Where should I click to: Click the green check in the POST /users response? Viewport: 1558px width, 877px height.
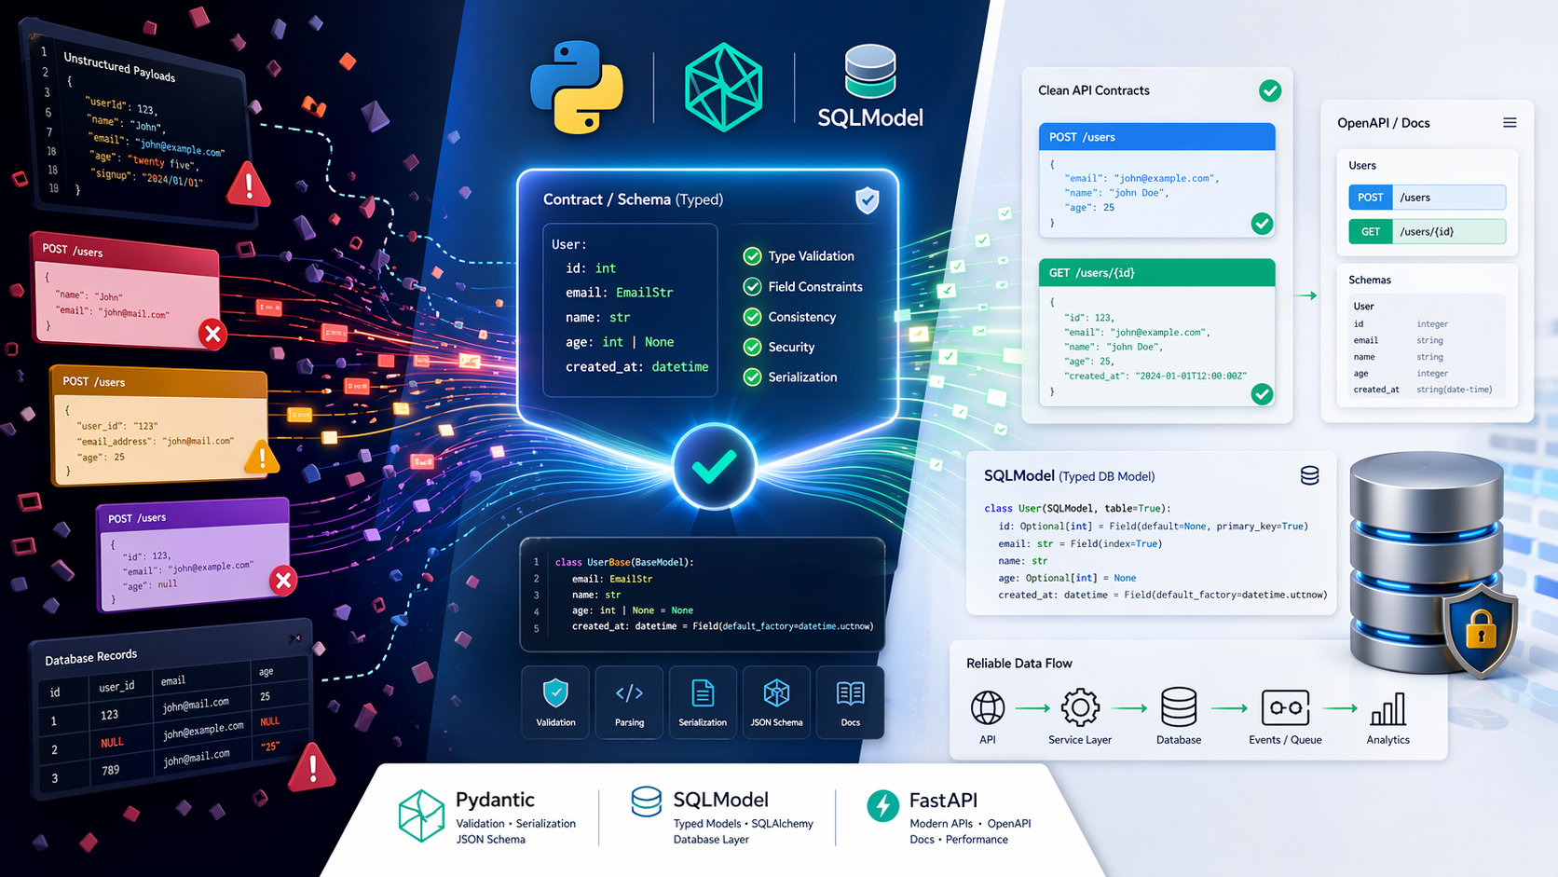pyautogui.click(x=1262, y=224)
